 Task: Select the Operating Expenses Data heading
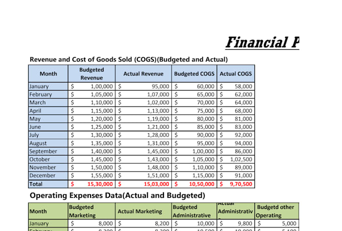117,195
